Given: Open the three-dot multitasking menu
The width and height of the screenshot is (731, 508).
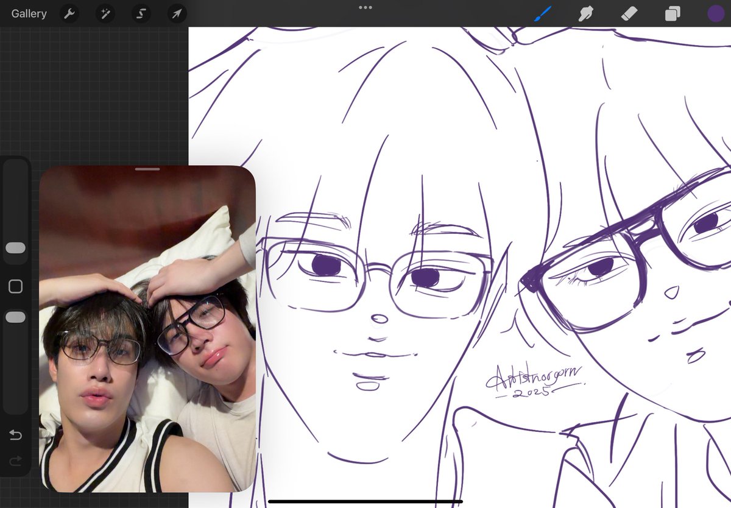Looking at the screenshot, I should point(365,7).
